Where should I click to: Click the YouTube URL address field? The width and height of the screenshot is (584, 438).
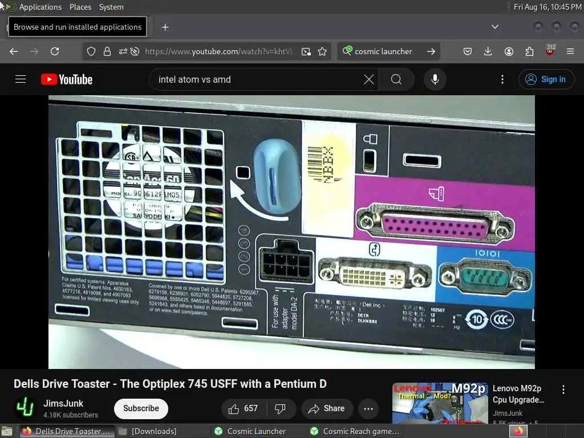point(219,51)
